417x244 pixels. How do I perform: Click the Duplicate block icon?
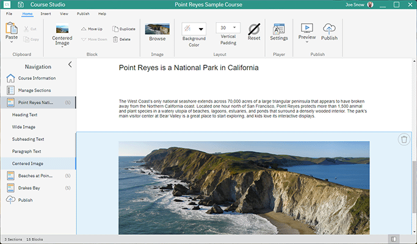point(115,29)
